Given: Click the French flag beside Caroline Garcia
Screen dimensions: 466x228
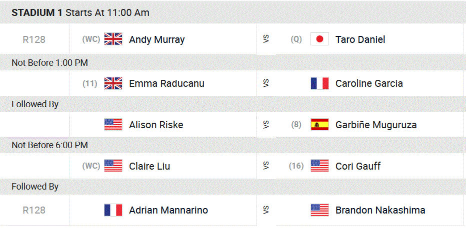Looking at the screenshot, I should tap(319, 83).
